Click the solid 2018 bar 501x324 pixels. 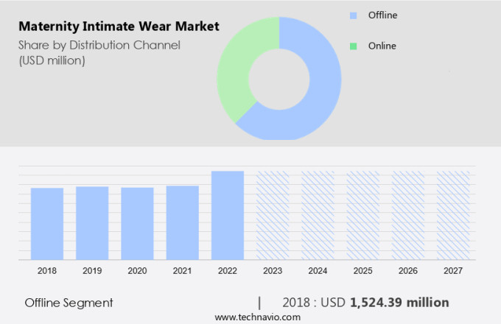pyautogui.click(x=47, y=223)
